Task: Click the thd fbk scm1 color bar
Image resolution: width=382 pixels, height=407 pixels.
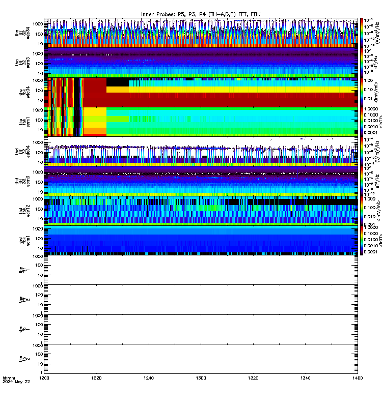Action: pos(362,240)
